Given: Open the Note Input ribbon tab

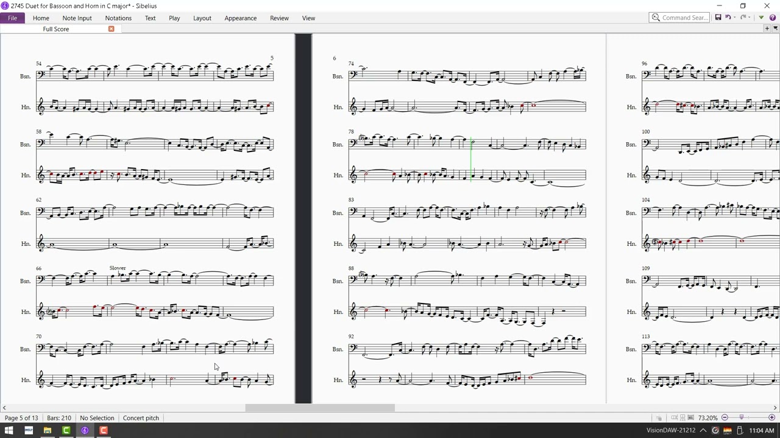Looking at the screenshot, I should (x=77, y=18).
